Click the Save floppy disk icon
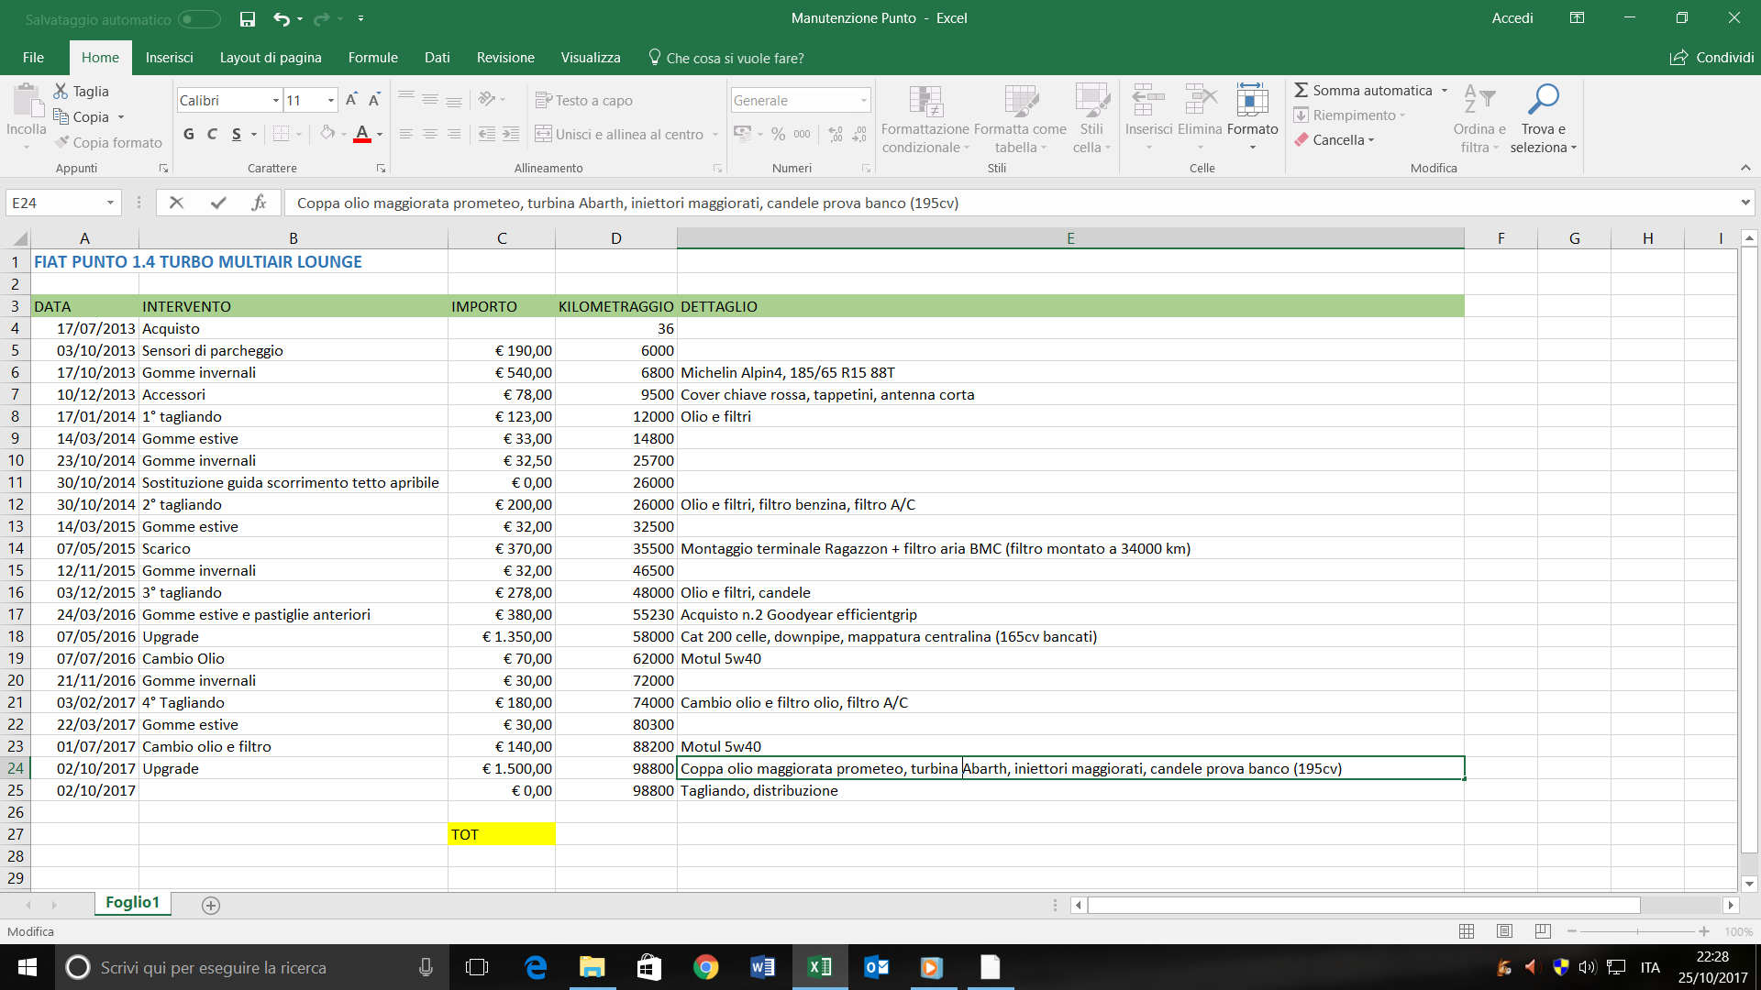This screenshot has height=990, width=1761. pyautogui.click(x=247, y=18)
